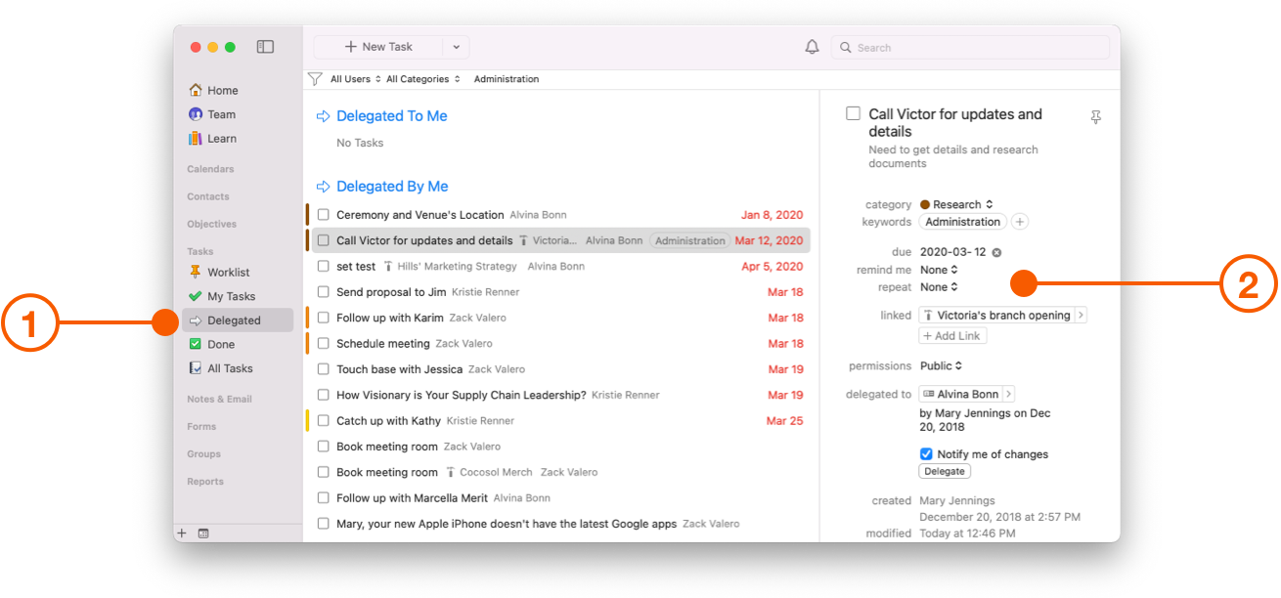Click the Add Link button
This screenshot has width=1281, height=598.
click(951, 334)
